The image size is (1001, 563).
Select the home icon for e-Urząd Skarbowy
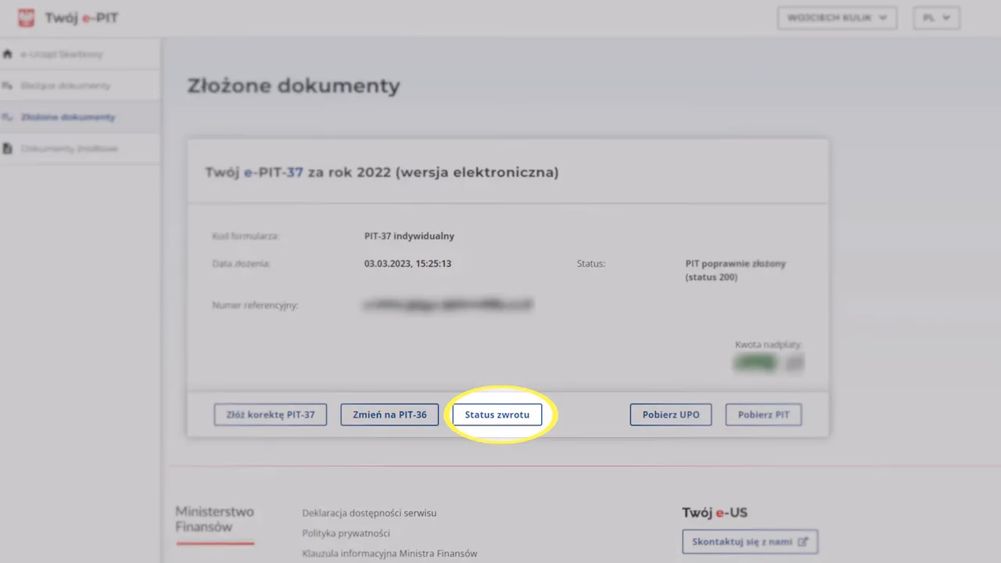(x=8, y=54)
